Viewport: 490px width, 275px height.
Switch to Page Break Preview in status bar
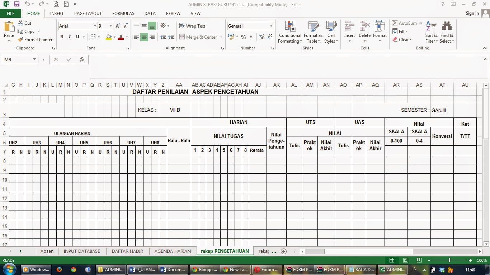tap(419, 260)
